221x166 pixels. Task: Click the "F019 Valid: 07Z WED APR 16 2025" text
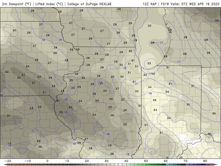190,4
